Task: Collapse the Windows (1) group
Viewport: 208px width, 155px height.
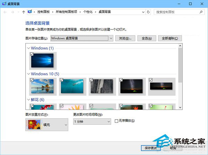Action: pyautogui.click(x=28, y=48)
